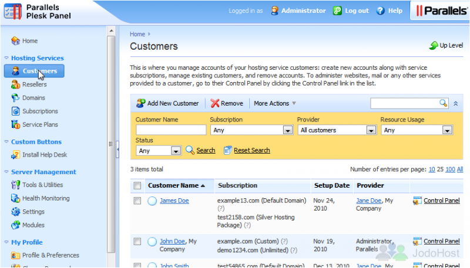Viewport: 470px width, 268px height.
Task: Show 100 entries per page
Action: 450,169
